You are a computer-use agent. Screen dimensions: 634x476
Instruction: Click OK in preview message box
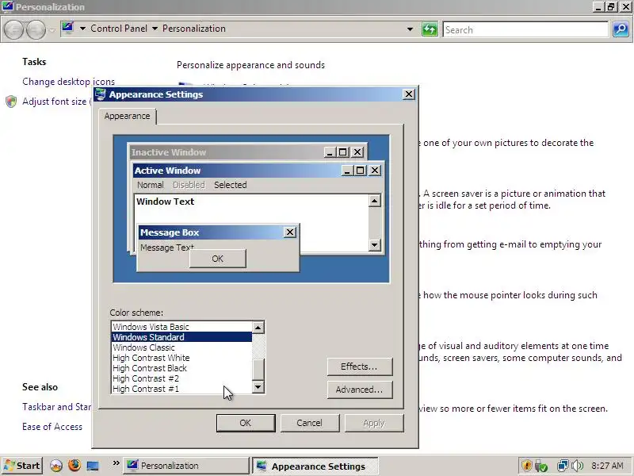[217, 259]
